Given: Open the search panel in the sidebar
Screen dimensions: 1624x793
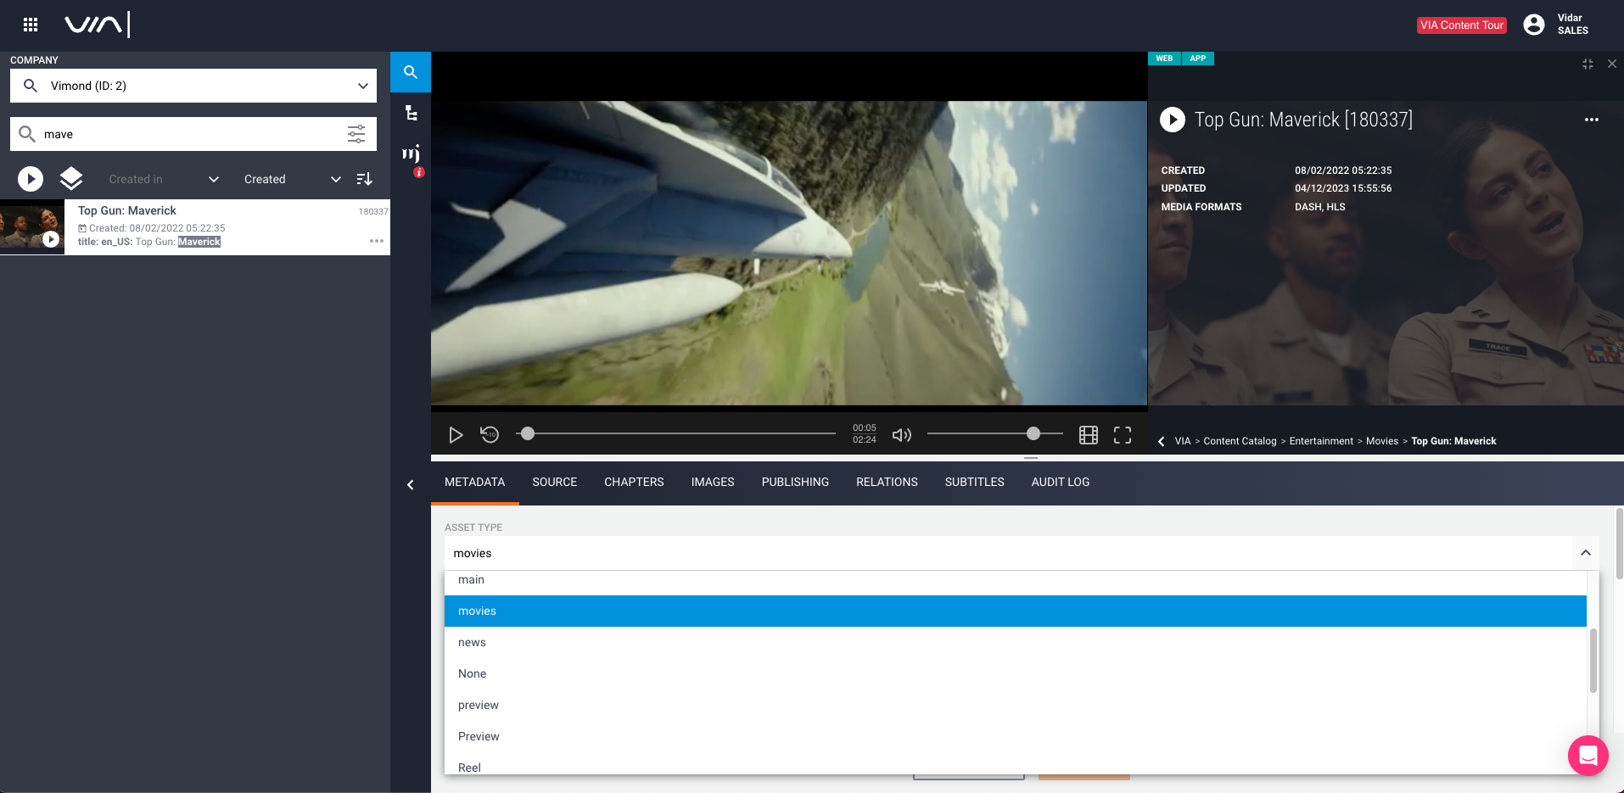Looking at the screenshot, I should click(411, 72).
